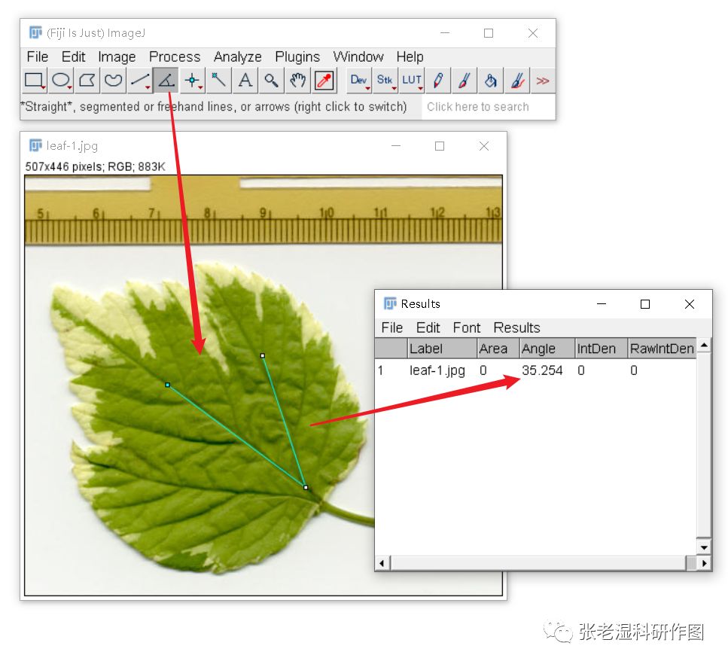
Task: Click the 'Click here to search' field
Action: click(x=488, y=107)
